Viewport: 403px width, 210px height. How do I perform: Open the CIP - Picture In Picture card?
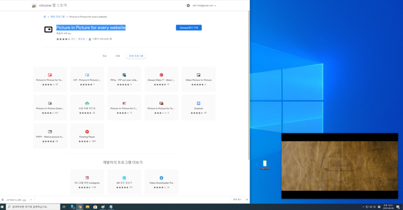click(87, 79)
